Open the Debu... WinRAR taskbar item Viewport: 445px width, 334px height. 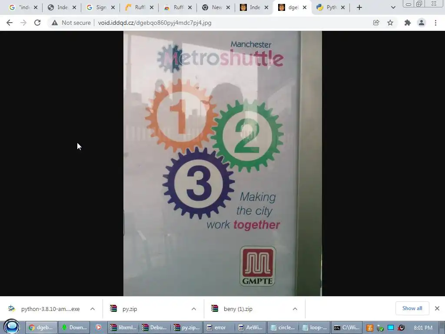[x=155, y=327]
